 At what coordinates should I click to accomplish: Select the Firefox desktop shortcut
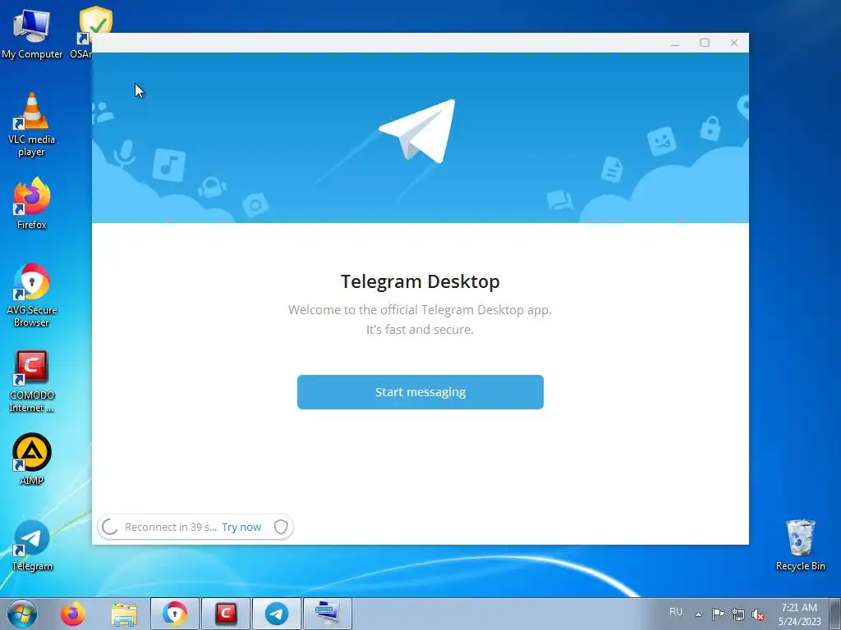pos(32,204)
